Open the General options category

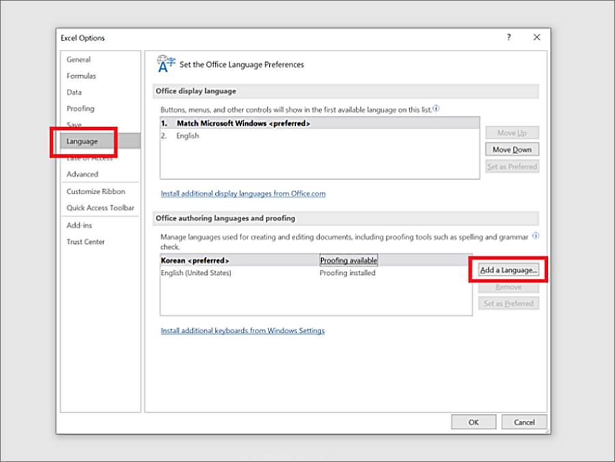[79, 59]
